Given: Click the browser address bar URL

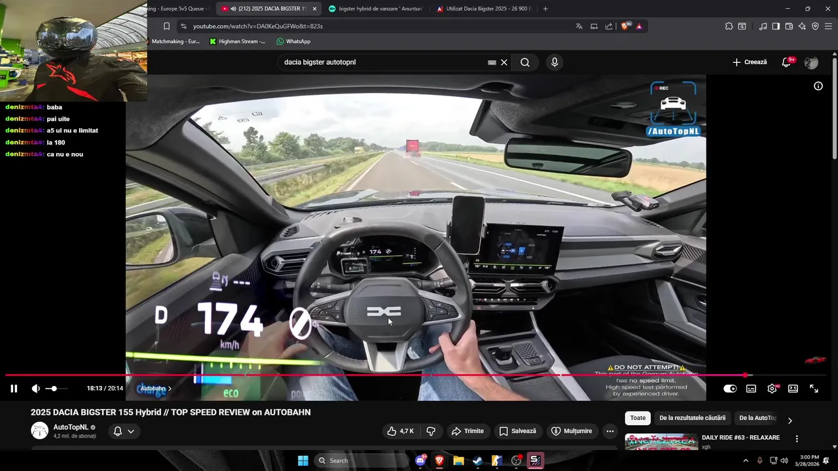Looking at the screenshot, I should click(258, 26).
